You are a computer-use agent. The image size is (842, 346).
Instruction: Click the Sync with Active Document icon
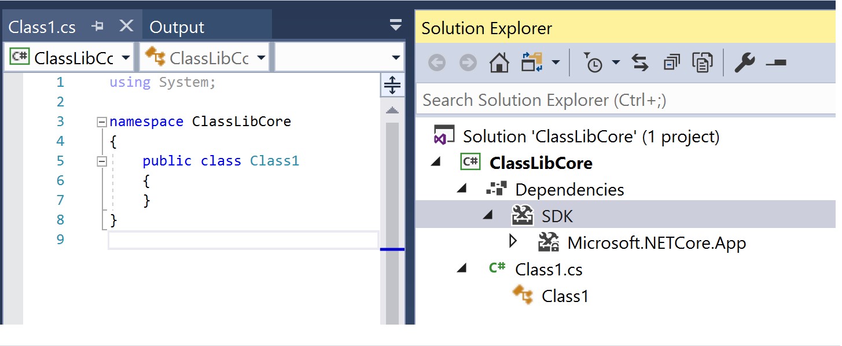[531, 62]
